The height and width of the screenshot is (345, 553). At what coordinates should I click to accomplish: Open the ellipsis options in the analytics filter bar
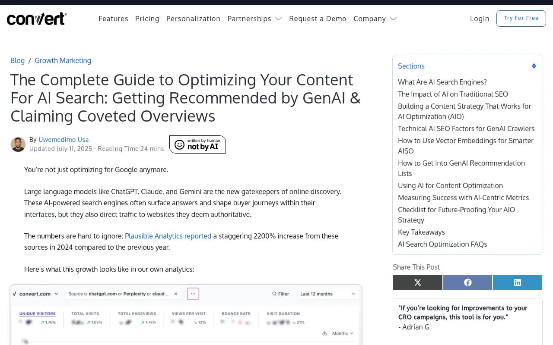[x=193, y=294]
